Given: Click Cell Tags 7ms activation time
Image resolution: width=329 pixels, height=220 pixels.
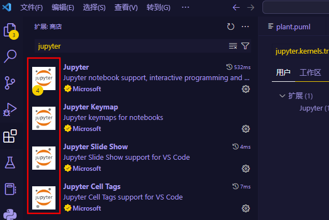Looking at the screenshot, I should point(241,186).
